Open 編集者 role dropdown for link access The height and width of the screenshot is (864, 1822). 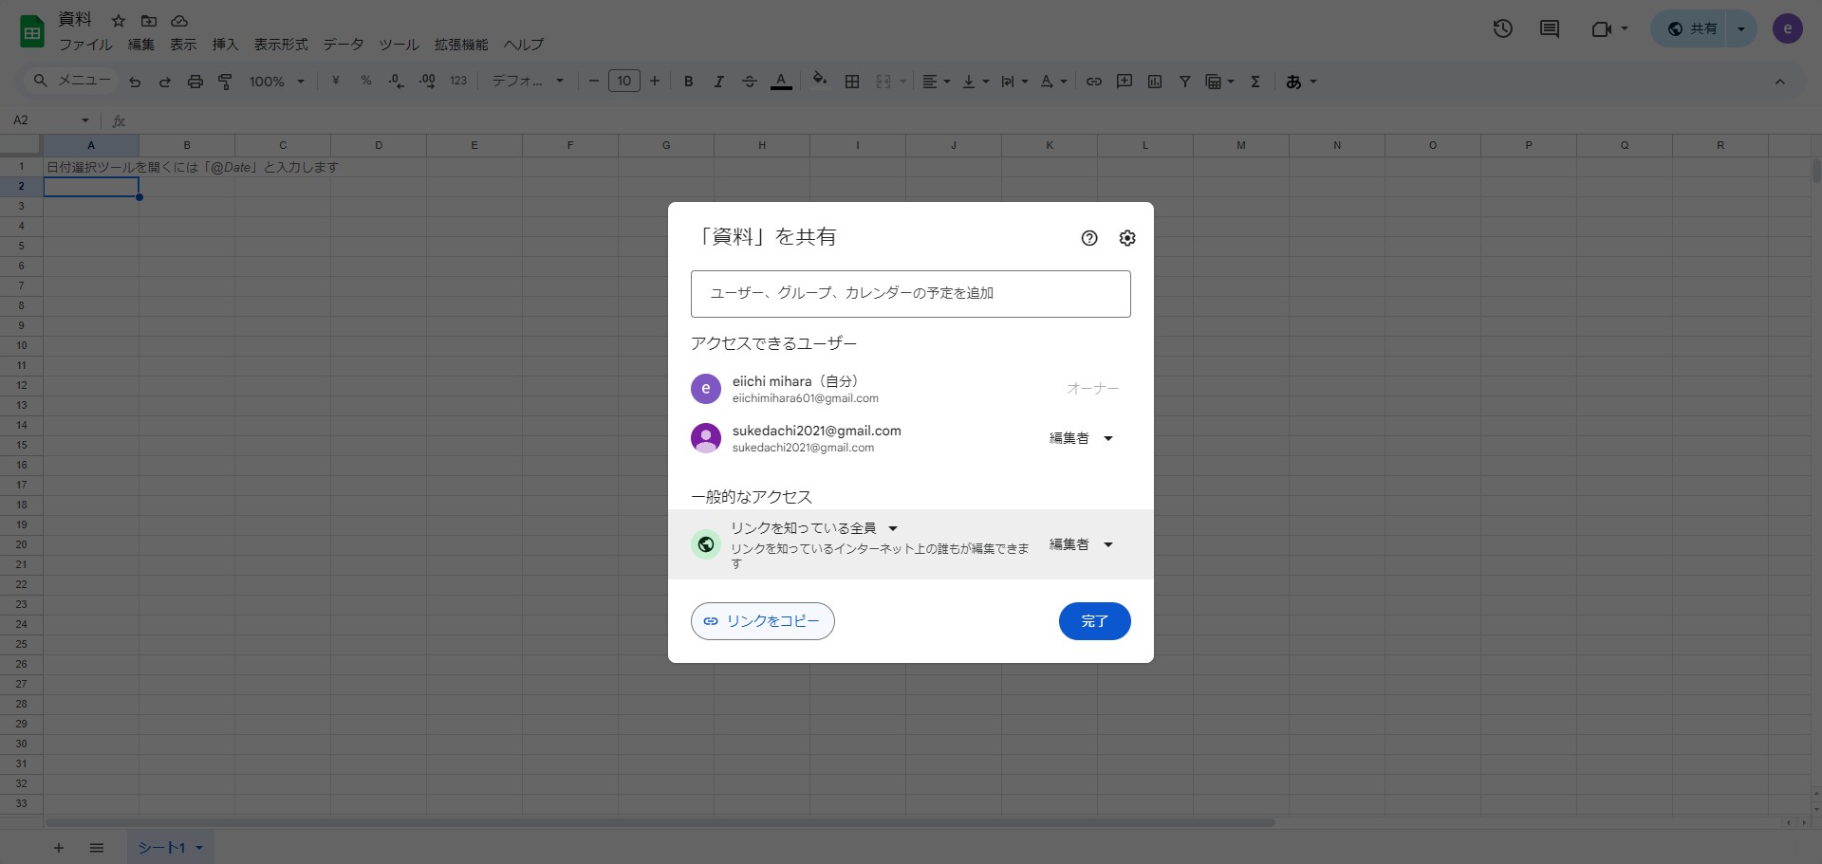(x=1081, y=544)
